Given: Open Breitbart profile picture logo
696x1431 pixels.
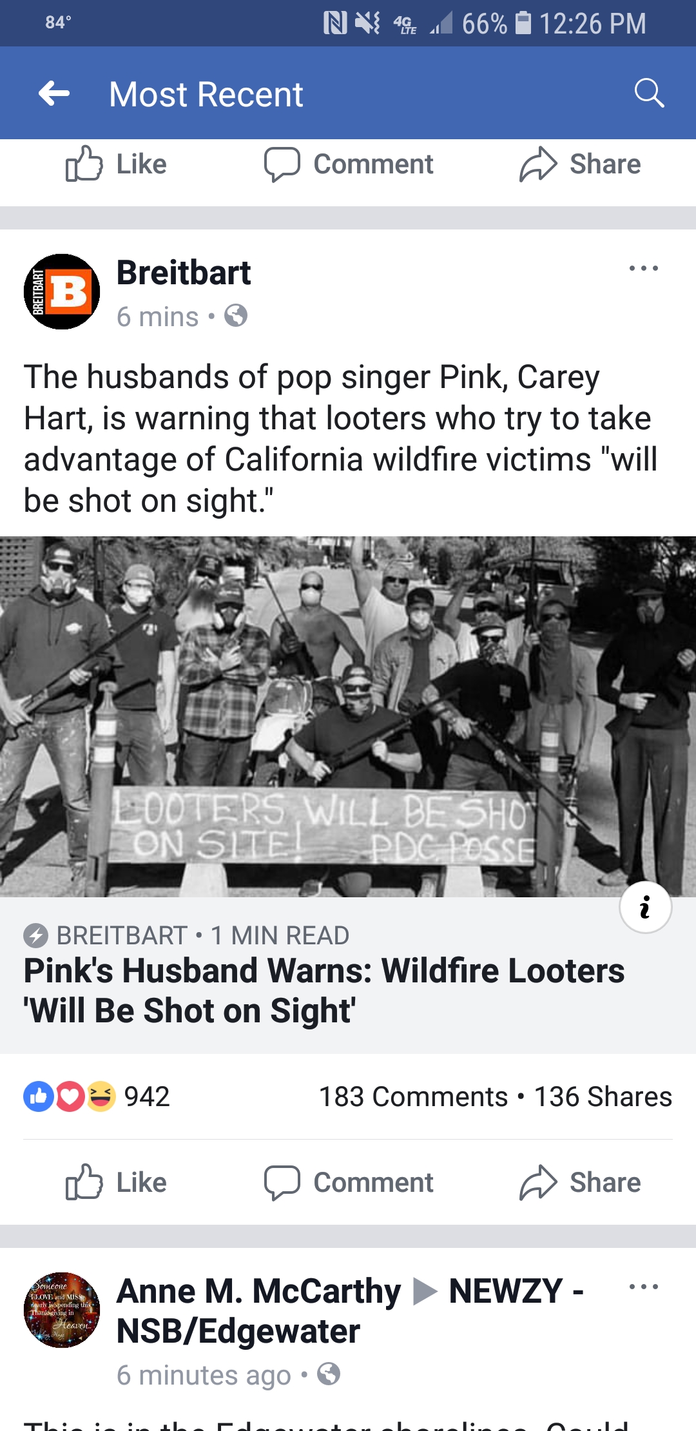Looking at the screenshot, I should coord(62,291).
